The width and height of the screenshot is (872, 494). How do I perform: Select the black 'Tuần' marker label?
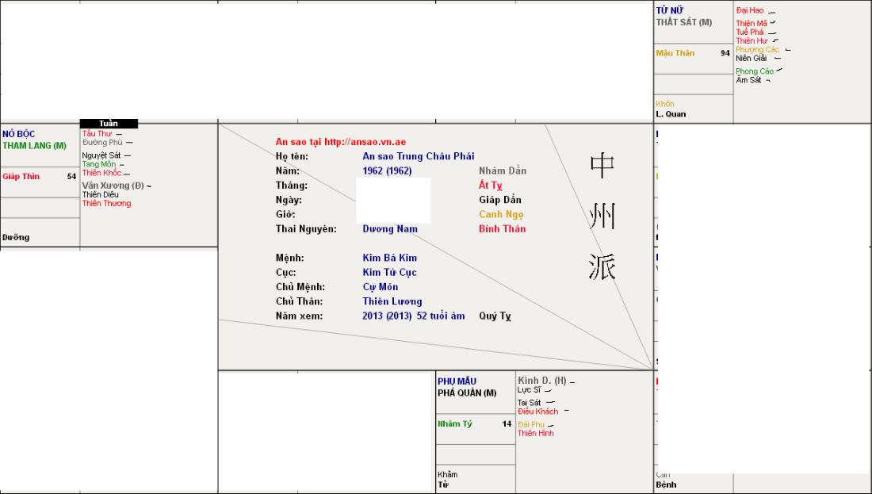(x=109, y=124)
